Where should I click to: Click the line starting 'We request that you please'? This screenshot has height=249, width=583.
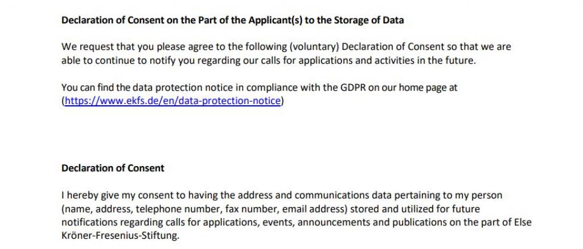[x=286, y=47]
